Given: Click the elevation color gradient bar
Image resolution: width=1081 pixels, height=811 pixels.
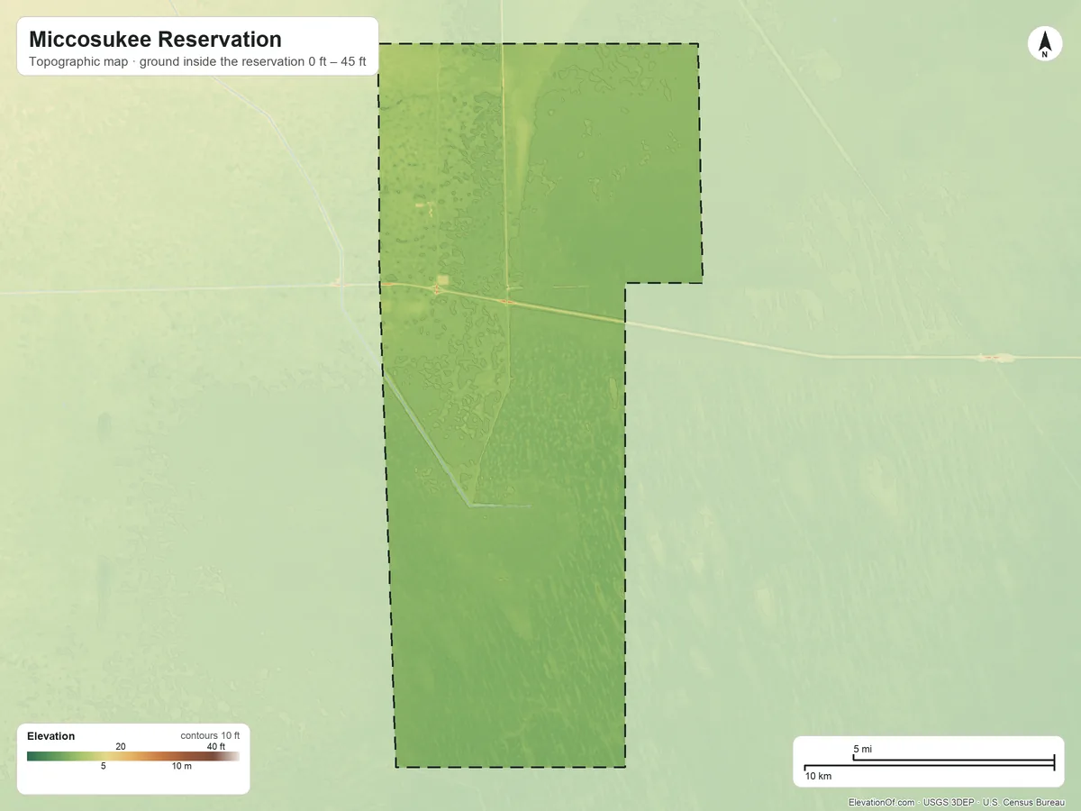Looking at the screenshot, I should (x=133, y=756).
